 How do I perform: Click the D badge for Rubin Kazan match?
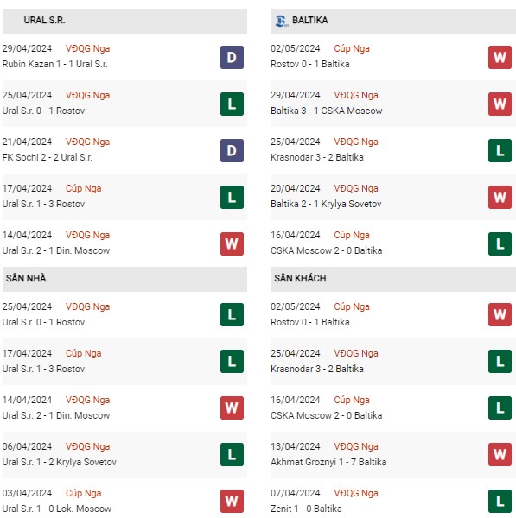coord(232,58)
